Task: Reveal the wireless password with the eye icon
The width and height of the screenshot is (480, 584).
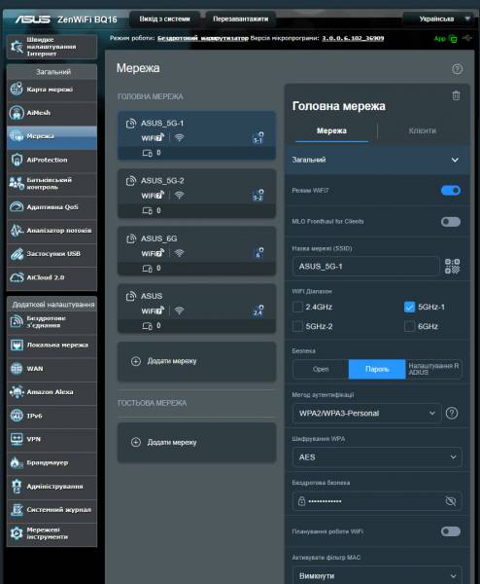Action: [x=450, y=501]
